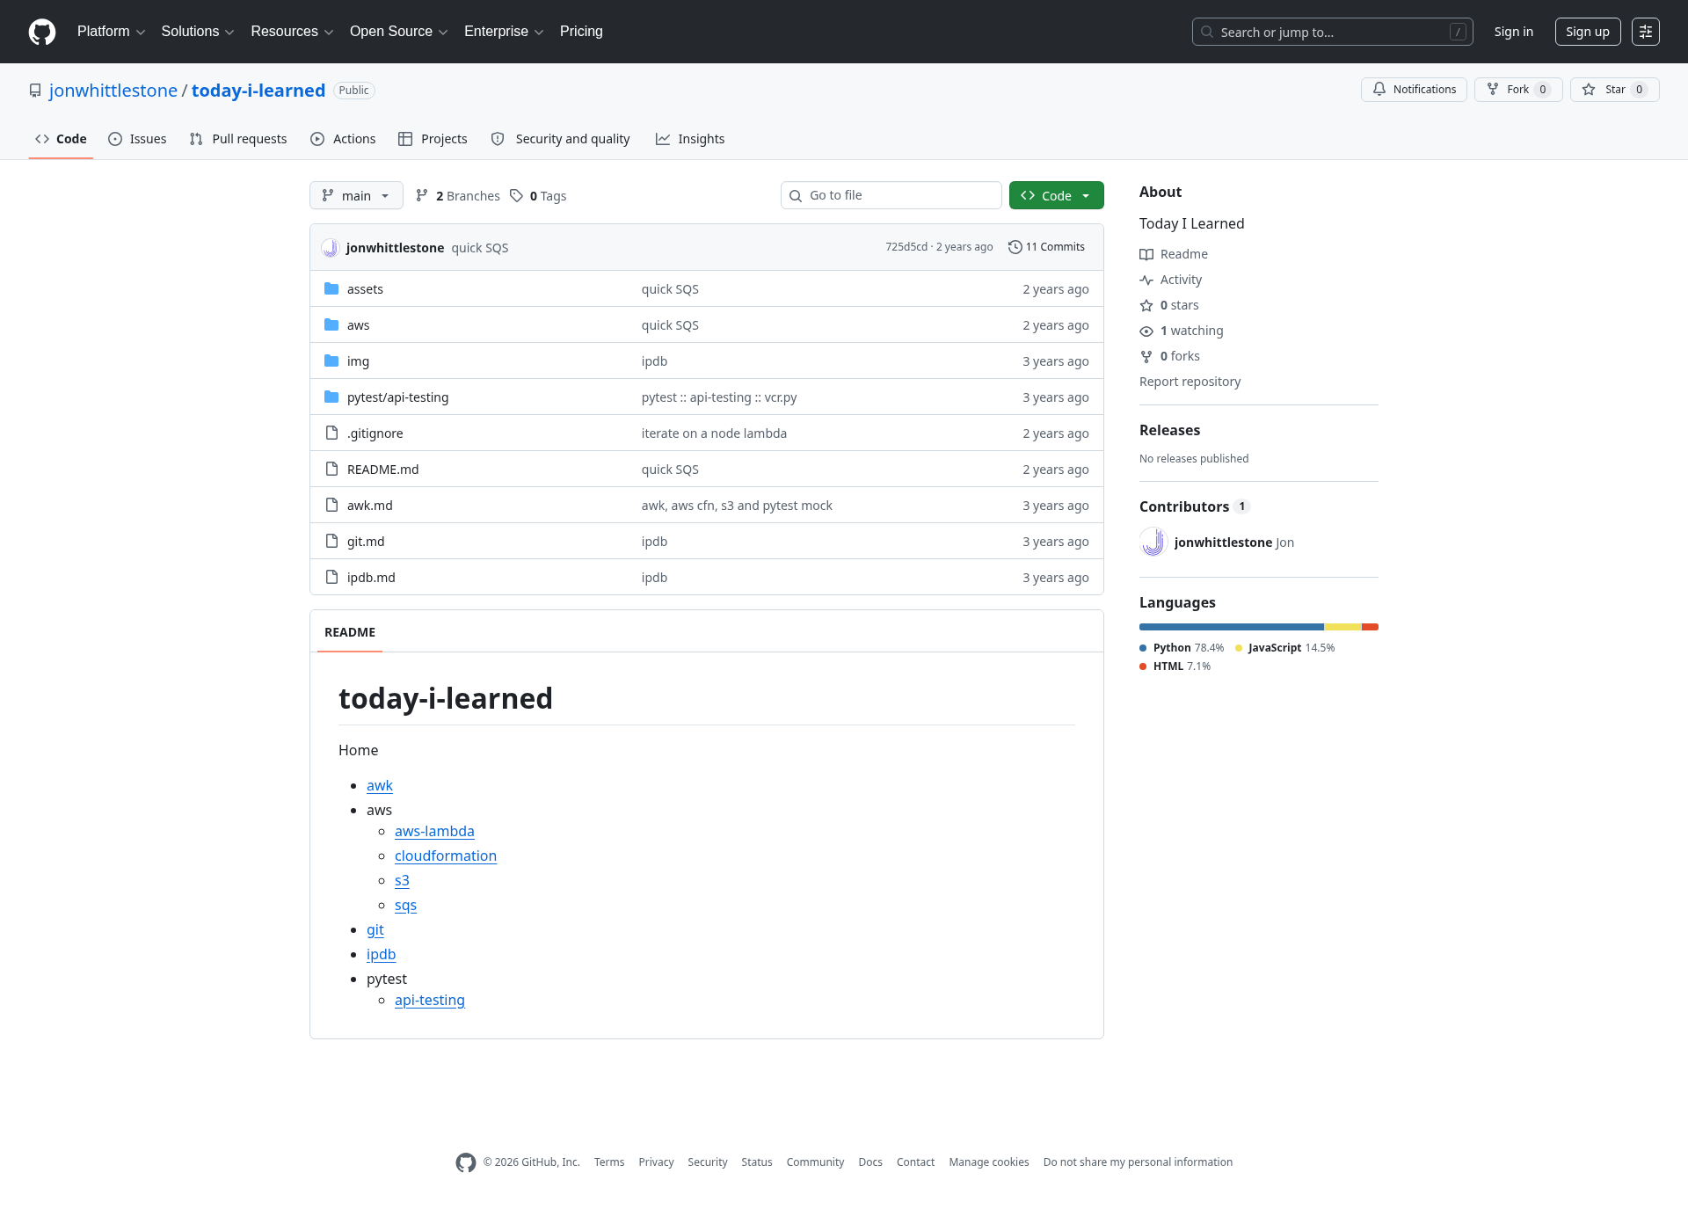Click the img folder icon
Viewport: 1688px width, 1209px height.
[331, 361]
